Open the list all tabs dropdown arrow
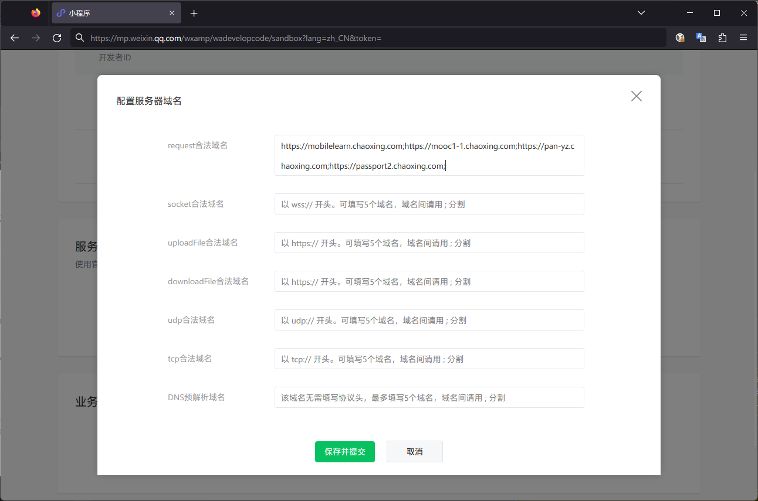Viewport: 758px width, 501px height. point(641,13)
